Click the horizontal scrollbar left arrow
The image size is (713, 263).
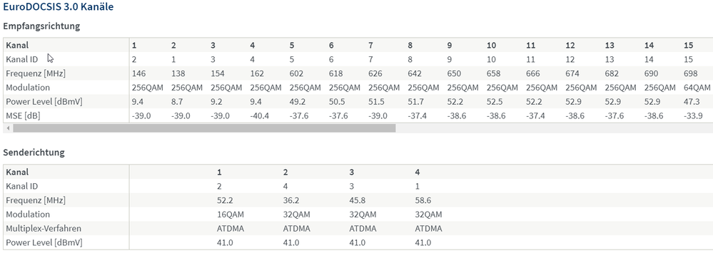(x=8, y=128)
